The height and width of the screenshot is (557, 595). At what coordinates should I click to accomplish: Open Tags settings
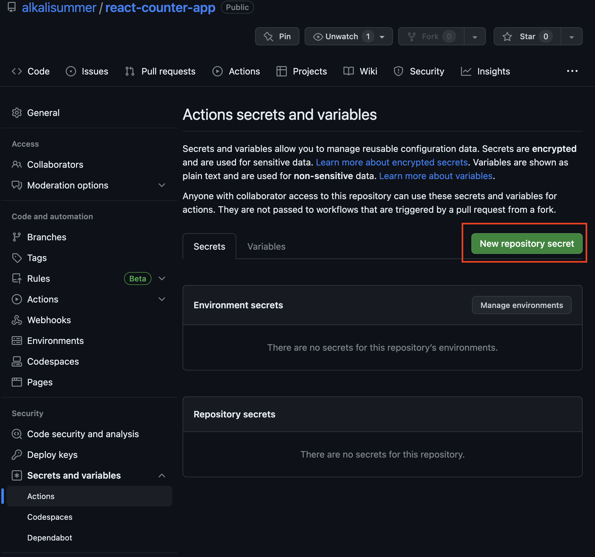click(x=89, y=258)
